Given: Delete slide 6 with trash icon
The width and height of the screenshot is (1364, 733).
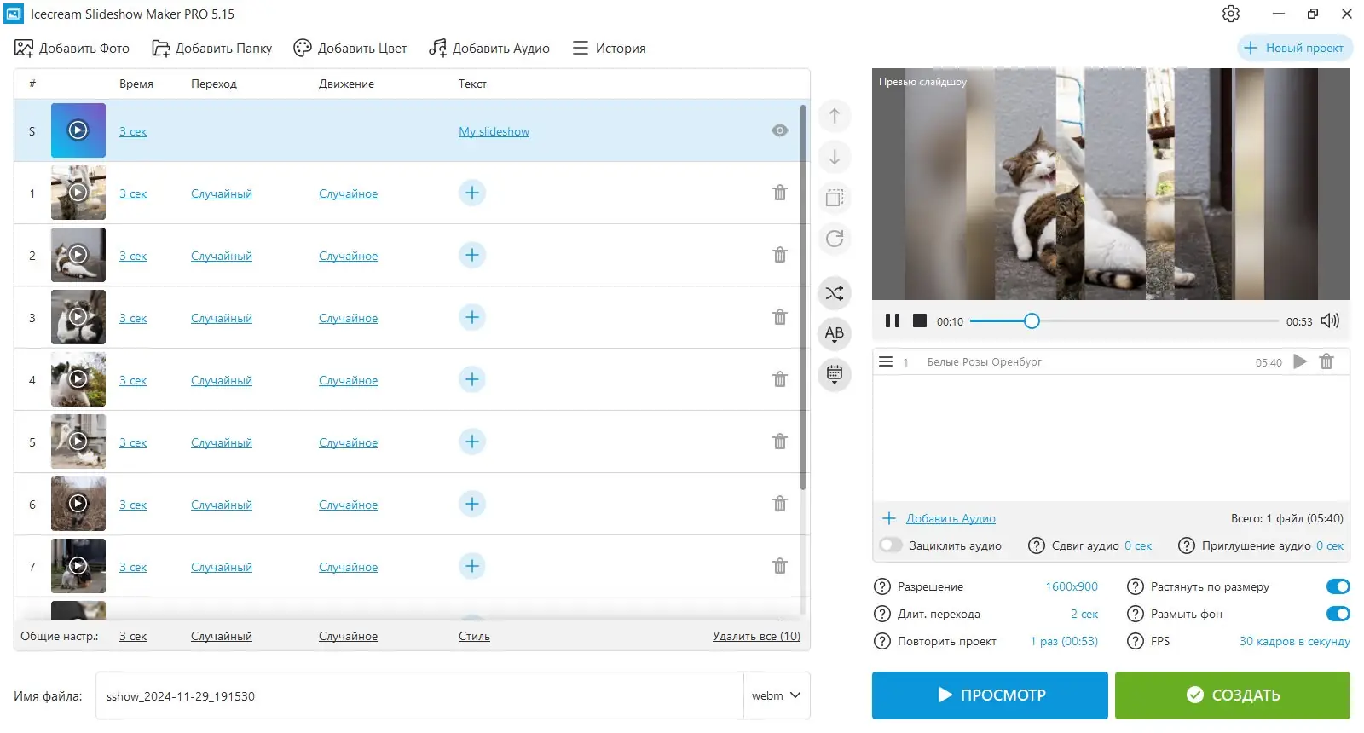Looking at the screenshot, I should [779, 504].
